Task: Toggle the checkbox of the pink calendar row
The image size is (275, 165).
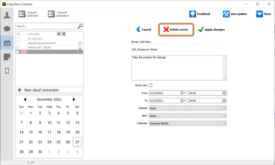Action: pos(17,52)
